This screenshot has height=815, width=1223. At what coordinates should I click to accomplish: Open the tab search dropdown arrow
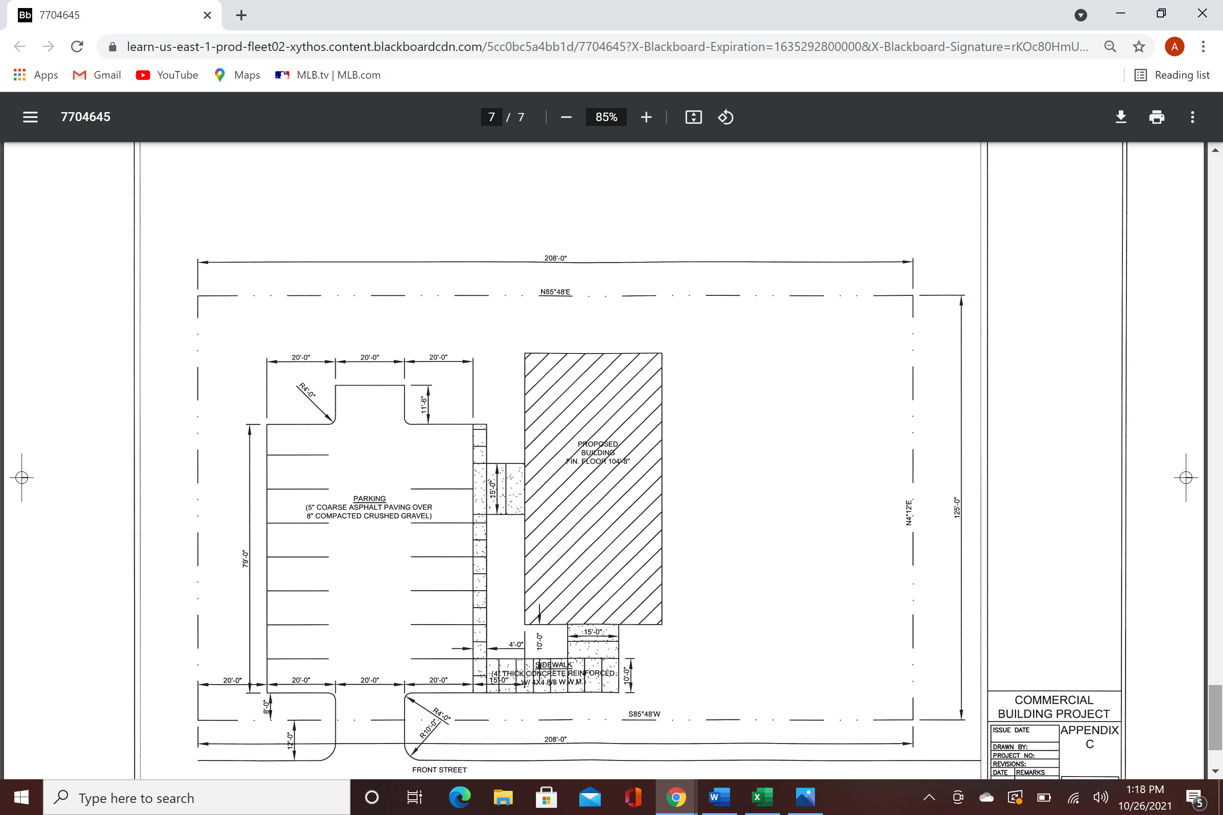(x=1080, y=15)
